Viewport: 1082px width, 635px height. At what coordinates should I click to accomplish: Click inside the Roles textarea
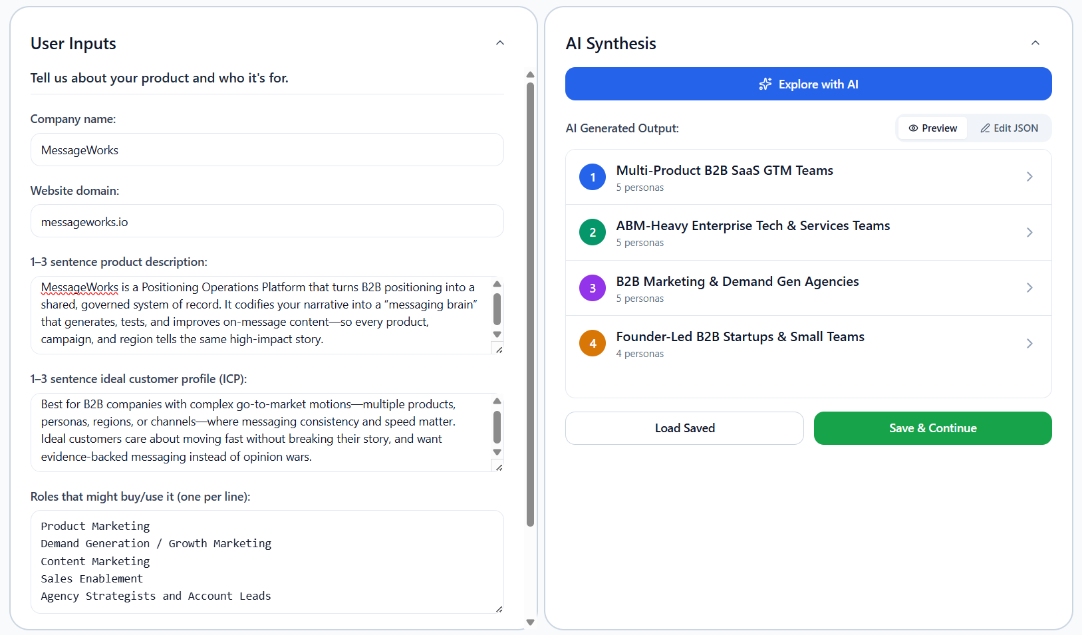267,562
